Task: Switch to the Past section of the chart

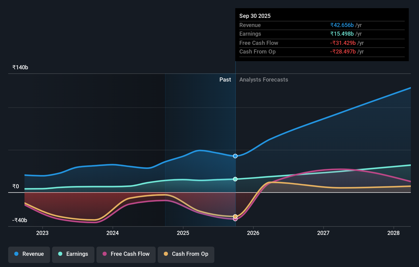Action: pyautogui.click(x=225, y=79)
